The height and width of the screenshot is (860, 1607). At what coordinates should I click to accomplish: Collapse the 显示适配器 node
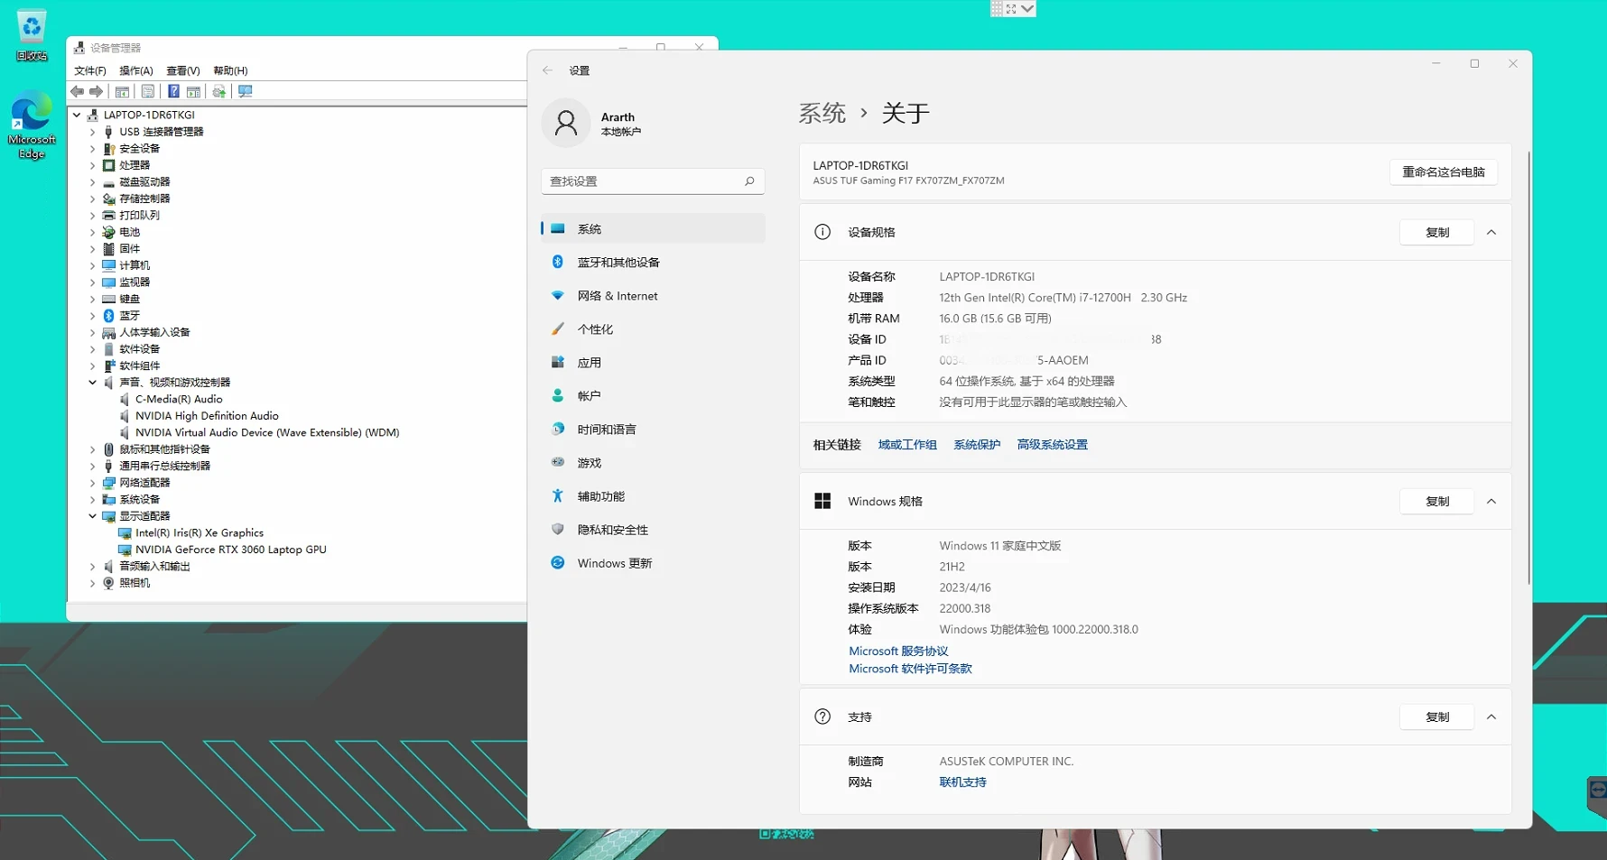[x=92, y=516]
